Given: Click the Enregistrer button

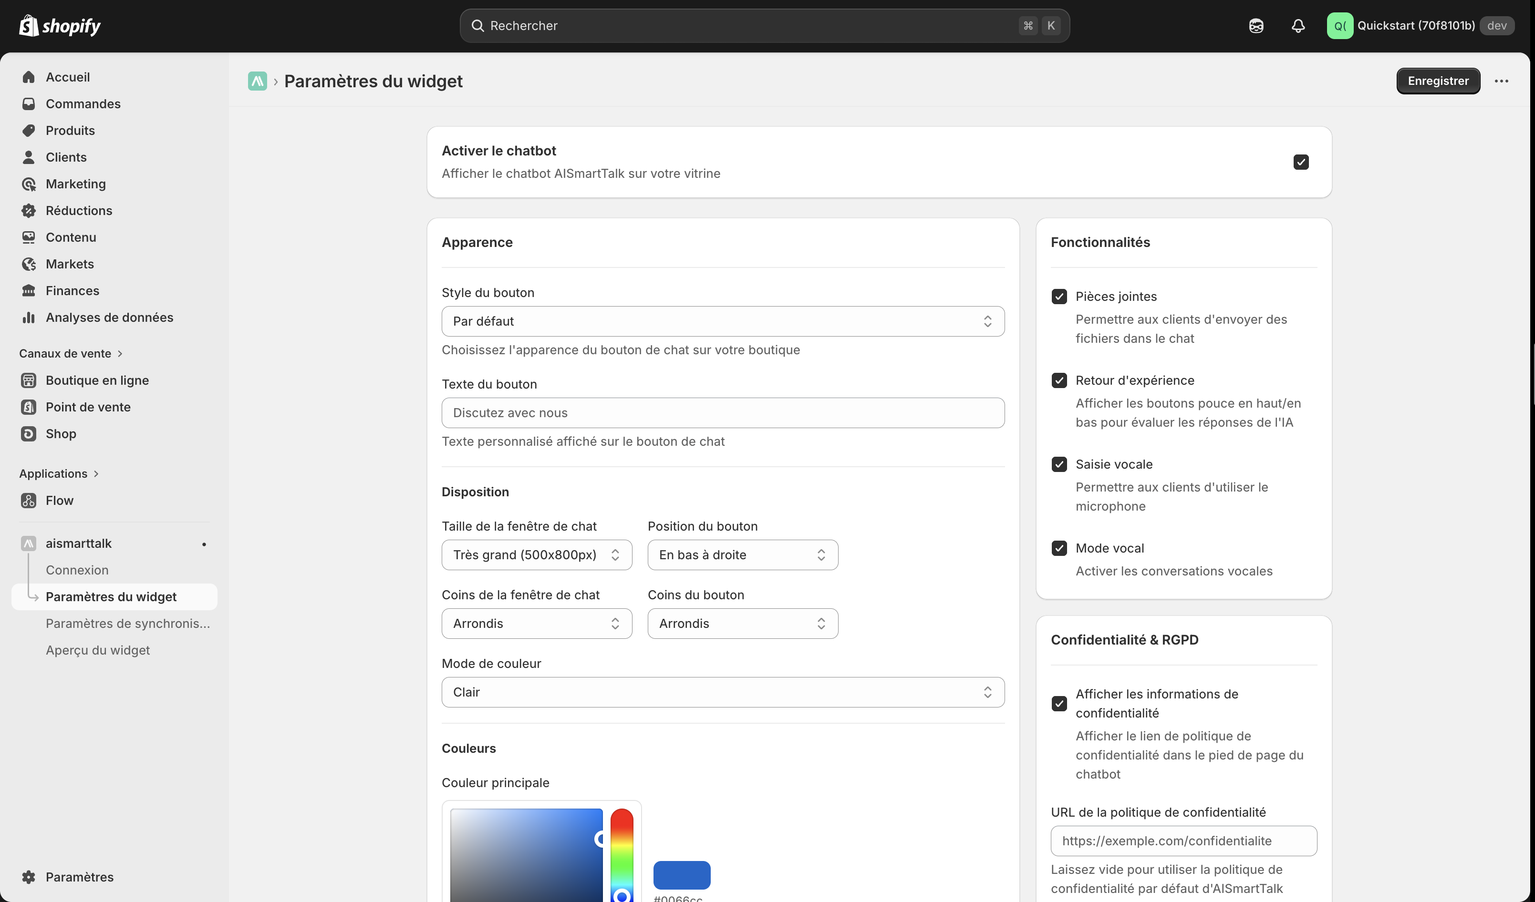Looking at the screenshot, I should pos(1438,81).
